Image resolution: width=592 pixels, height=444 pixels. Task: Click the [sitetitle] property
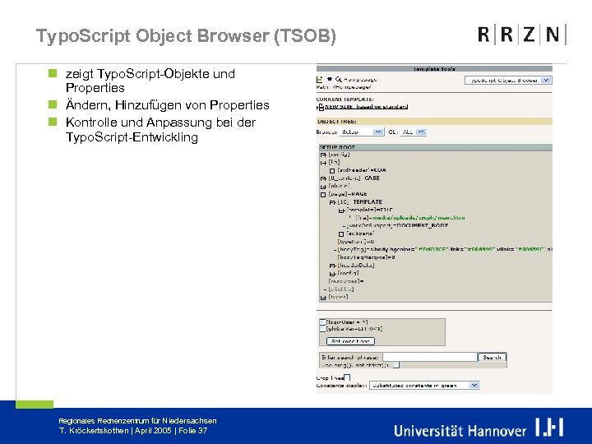[341, 289]
